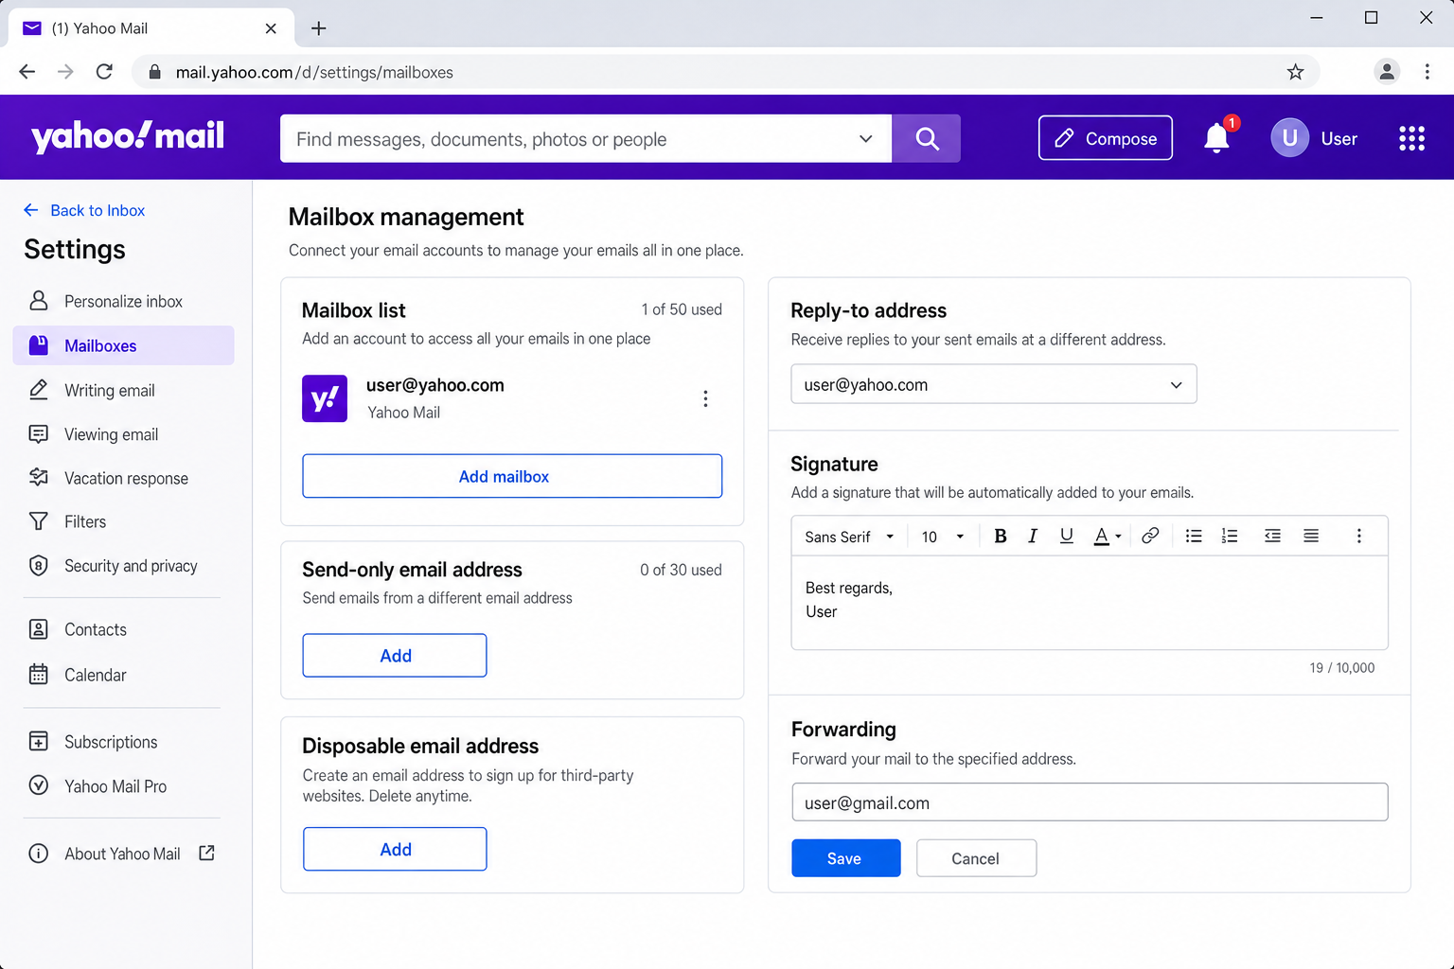Click the '1 of 50 used' text

point(682,309)
